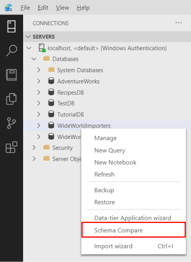Choose New Query from the context menu

133,150
